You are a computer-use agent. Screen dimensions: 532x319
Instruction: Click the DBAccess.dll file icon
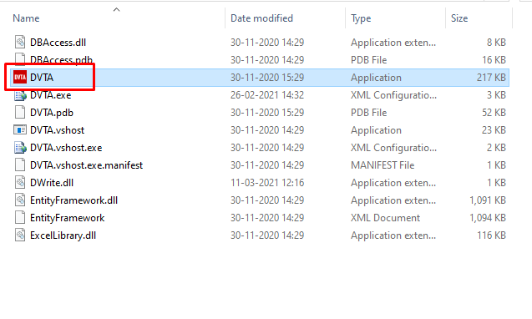click(x=20, y=42)
